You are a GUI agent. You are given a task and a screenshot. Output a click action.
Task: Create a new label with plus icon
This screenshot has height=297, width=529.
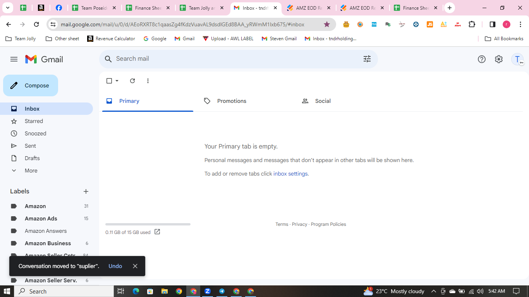tap(86, 191)
